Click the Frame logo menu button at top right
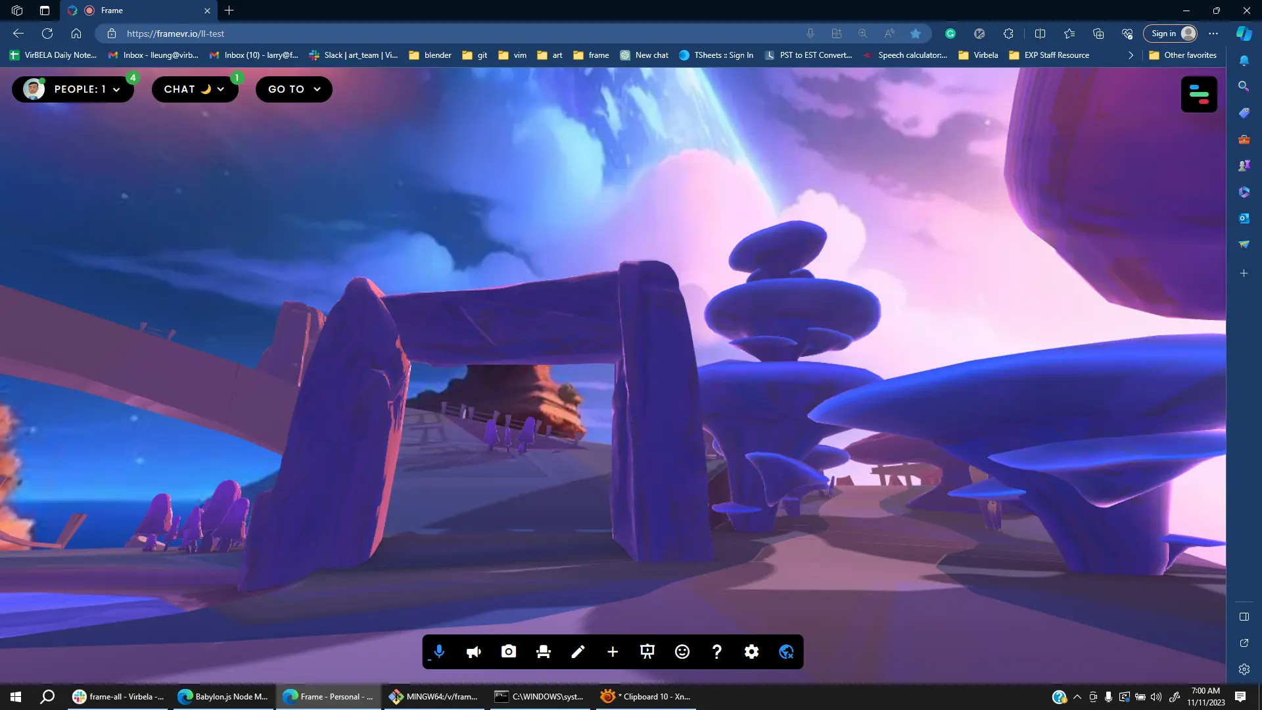The height and width of the screenshot is (710, 1262). tap(1198, 95)
